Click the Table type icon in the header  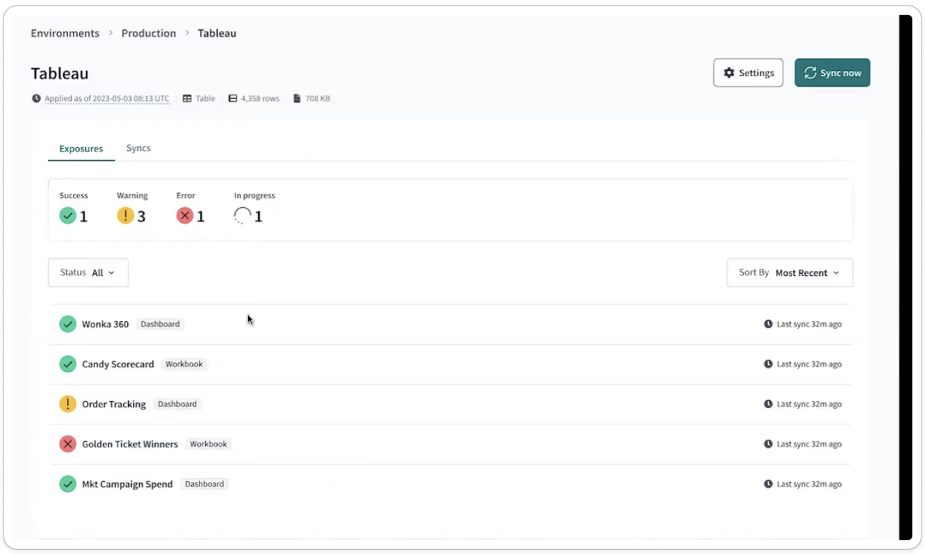[x=187, y=98]
